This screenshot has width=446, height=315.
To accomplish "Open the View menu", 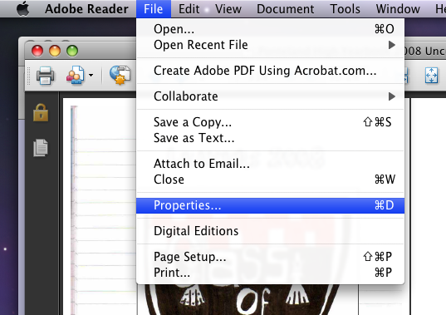I will point(228,9).
